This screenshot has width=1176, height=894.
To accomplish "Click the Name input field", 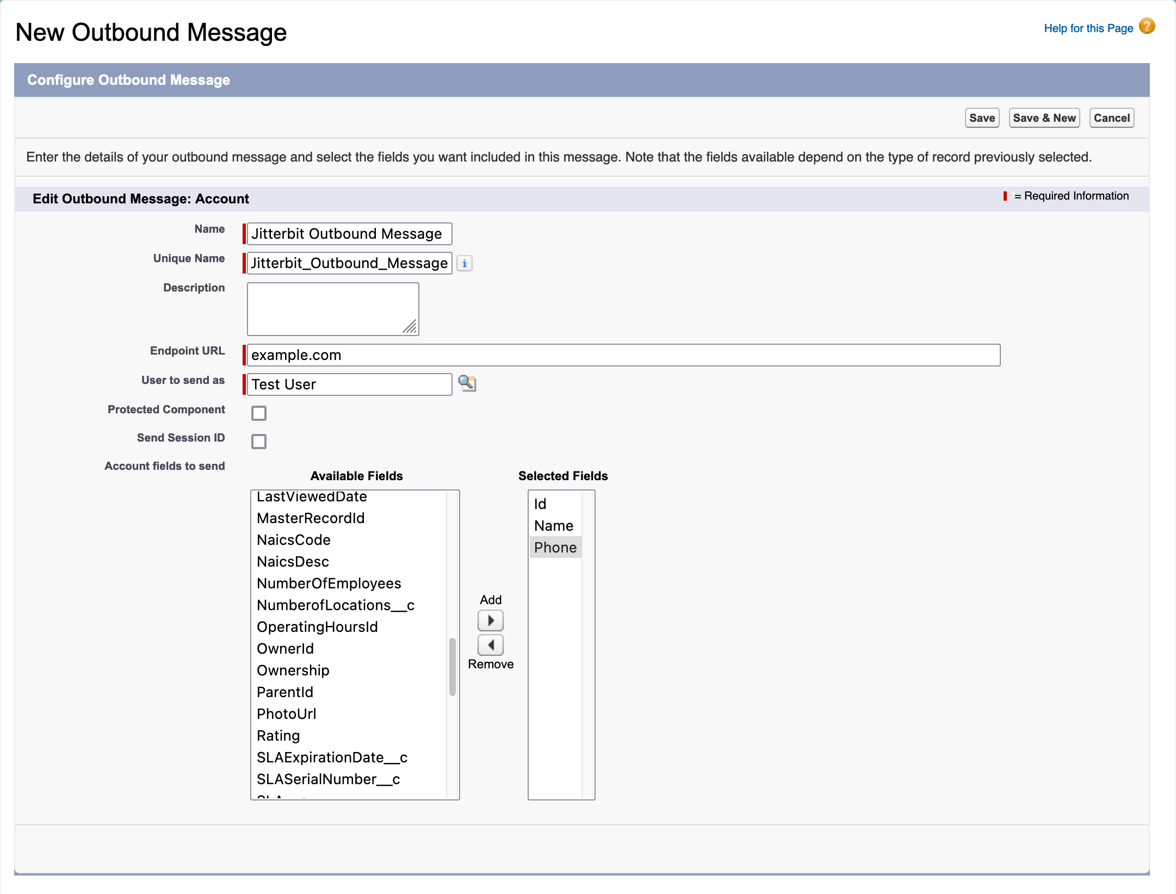I will pyautogui.click(x=349, y=234).
